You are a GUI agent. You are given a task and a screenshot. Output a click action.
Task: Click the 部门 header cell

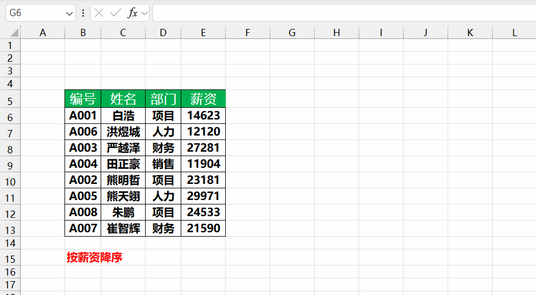tap(163, 99)
